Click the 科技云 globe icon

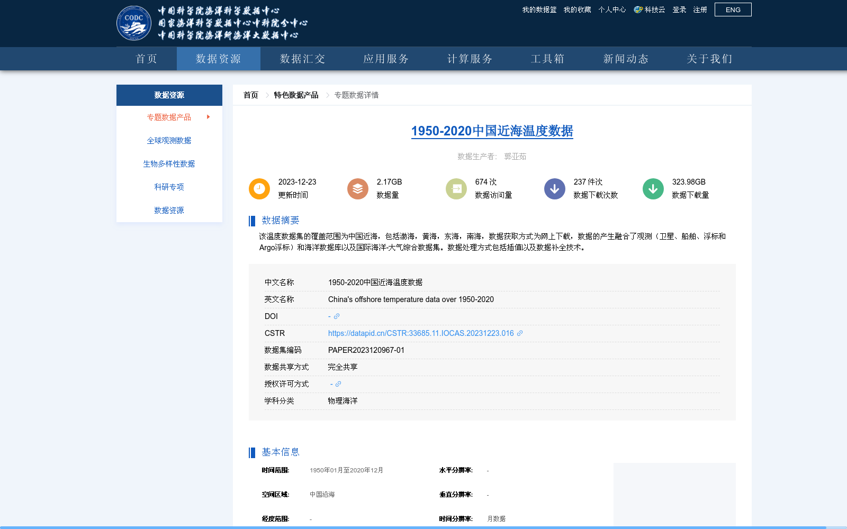tap(637, 9)
